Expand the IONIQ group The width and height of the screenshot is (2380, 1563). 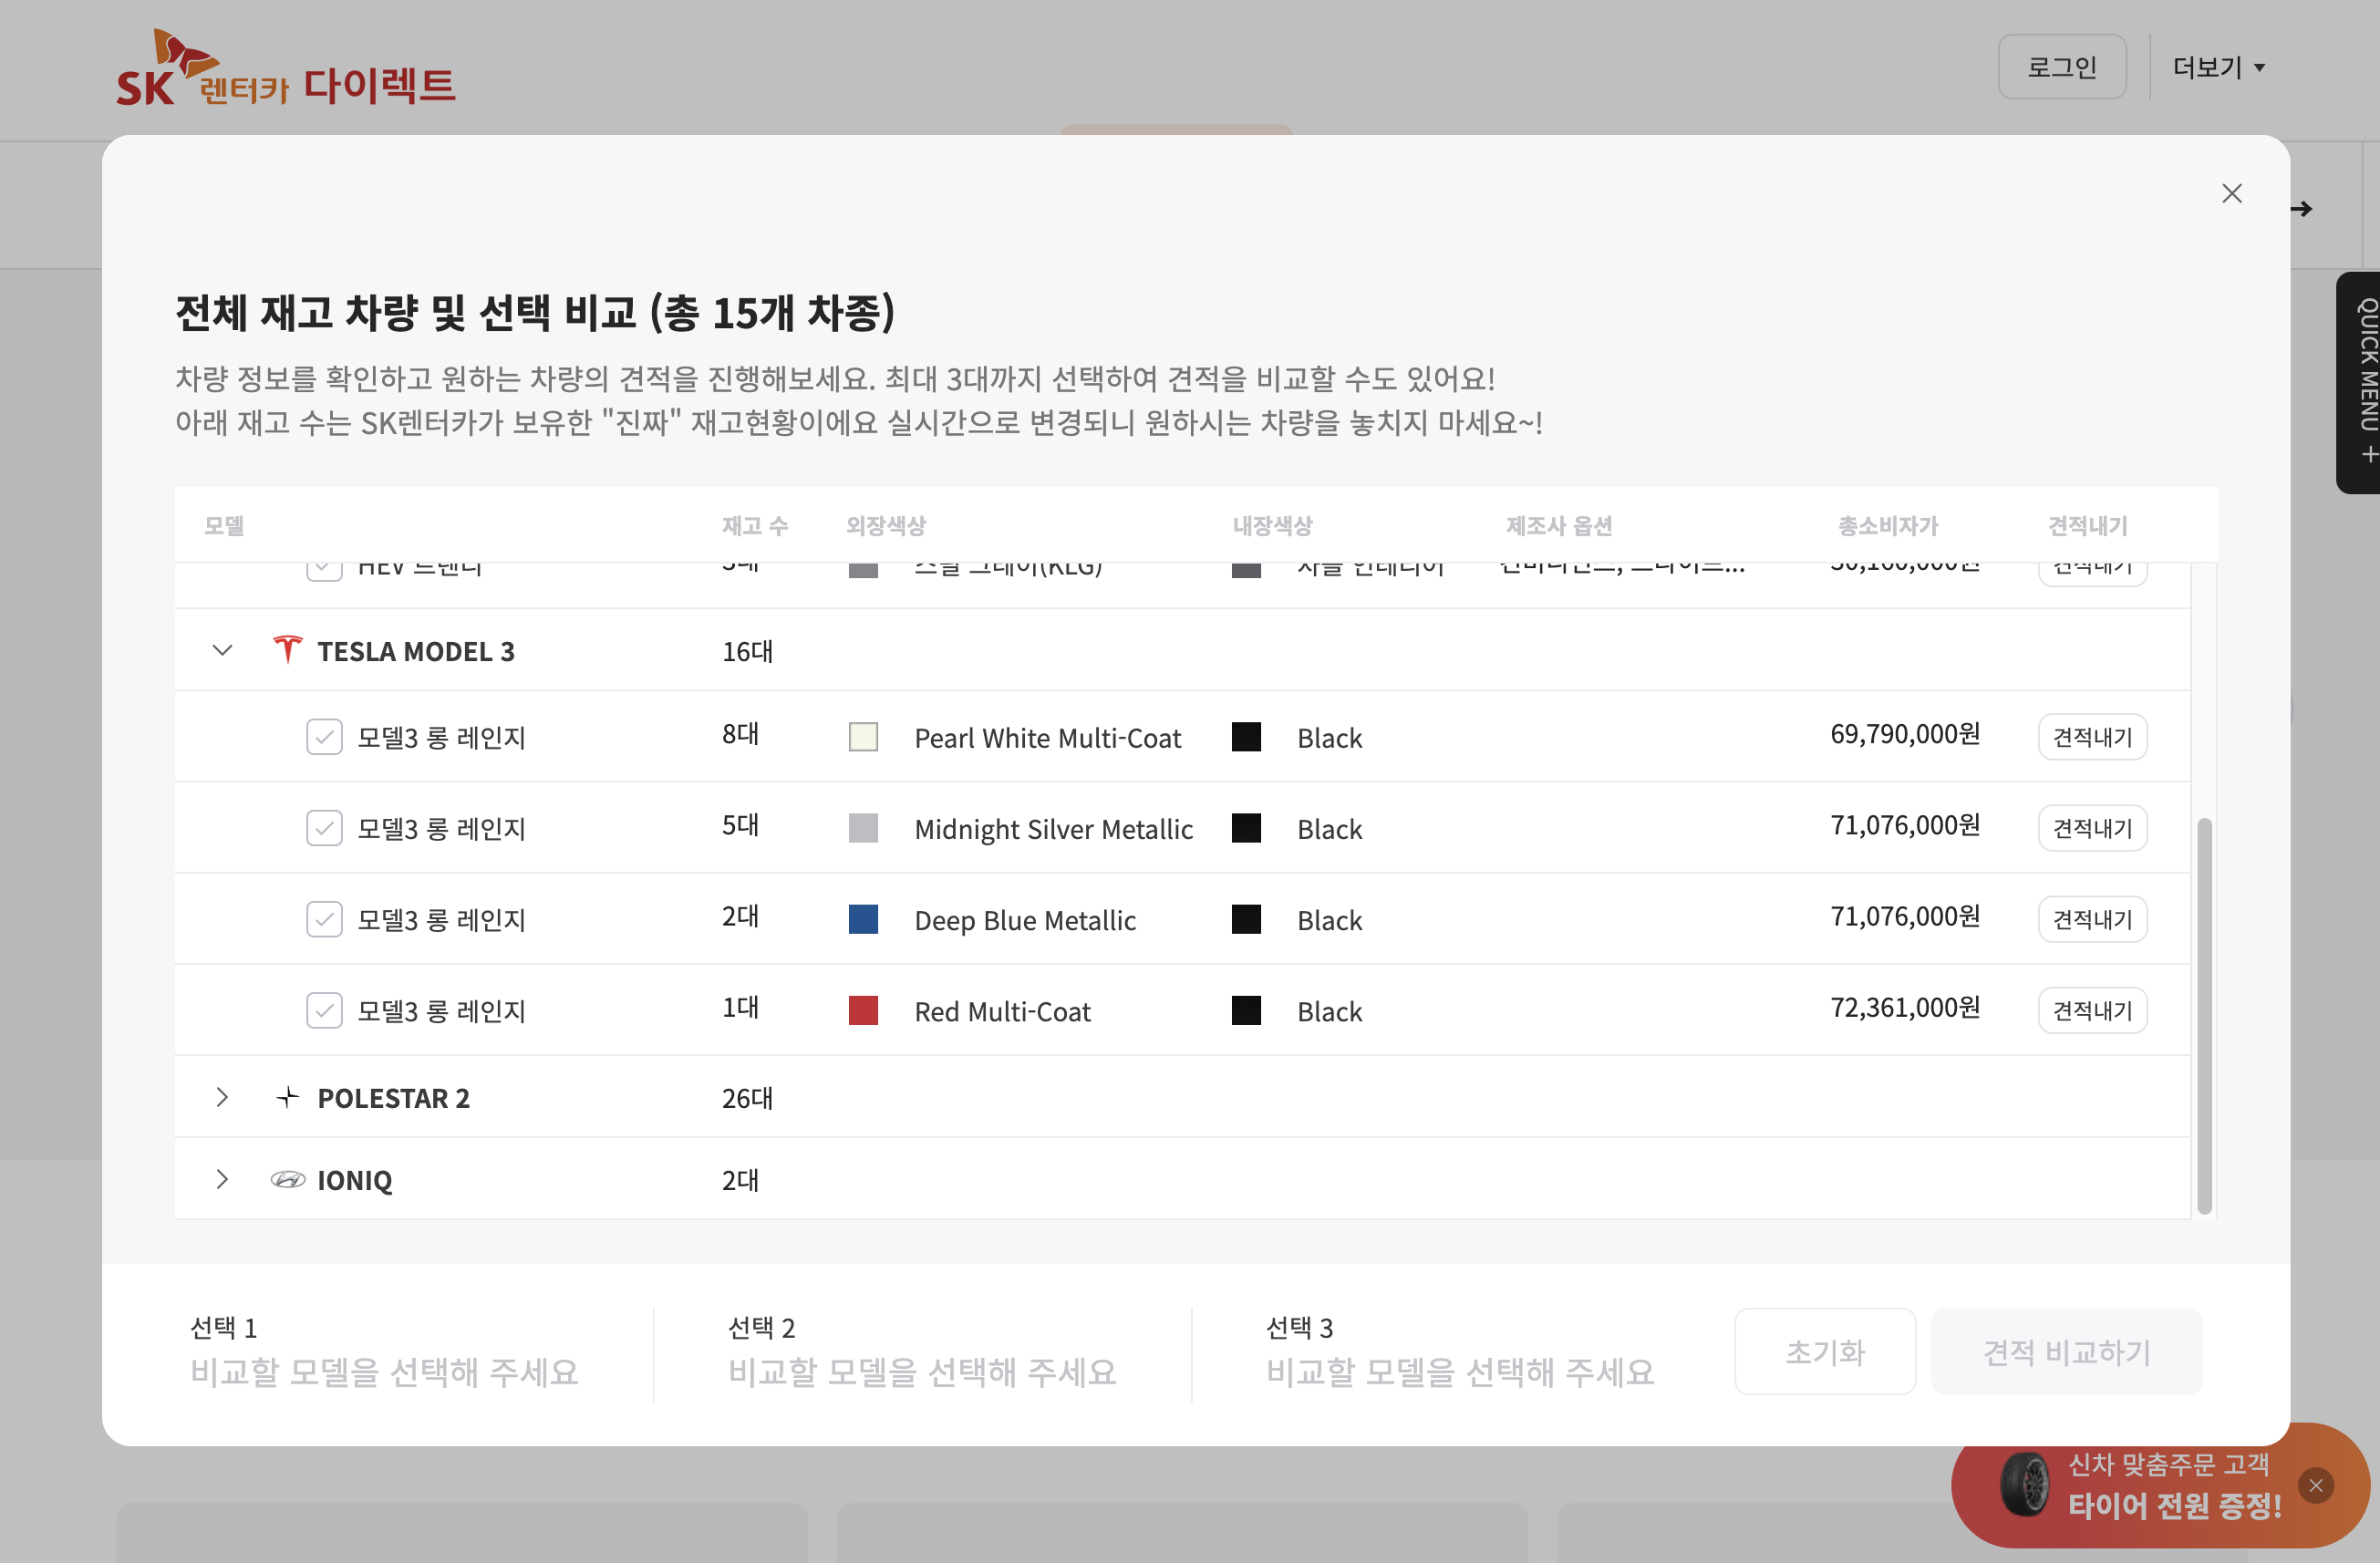222,1180
